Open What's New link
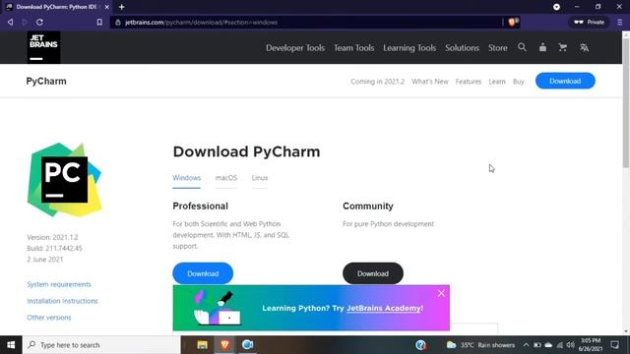Viewport: 630px width, 354px height. tap(430, 82)
